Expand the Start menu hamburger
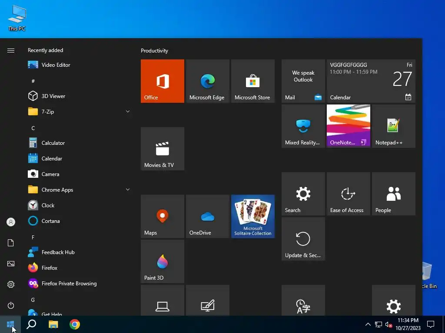Image resolution: width=445 pixels, height=333 pixels. [x=11, y=50]
